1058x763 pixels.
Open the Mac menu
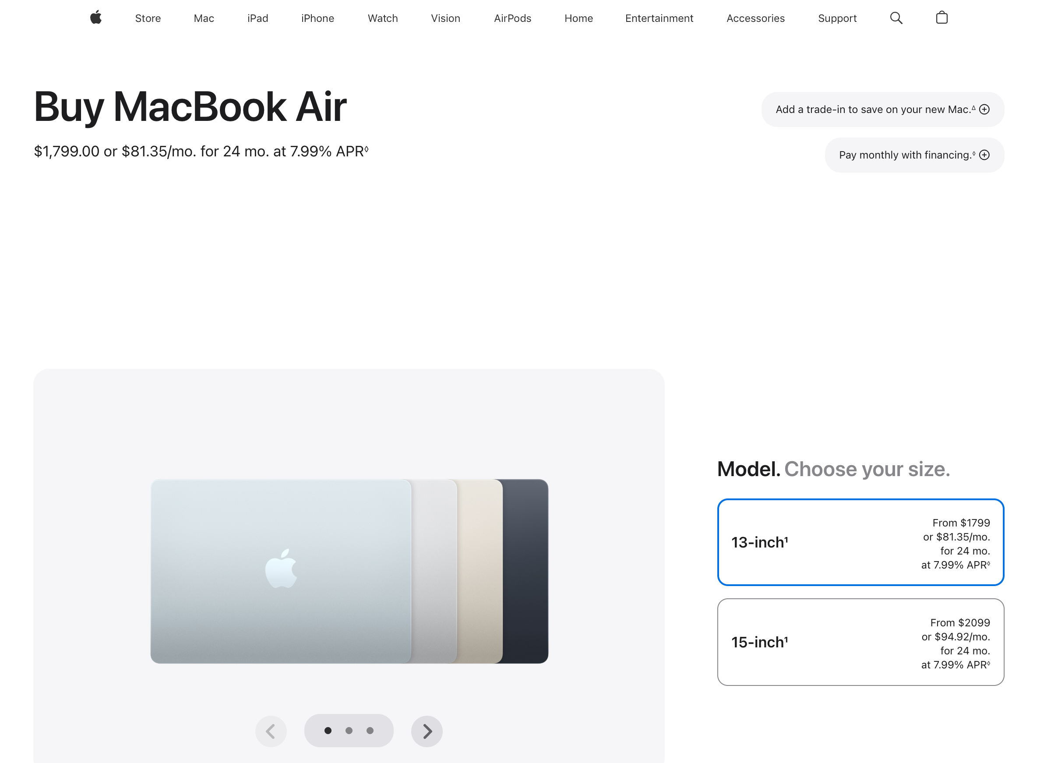click(204, 18)
